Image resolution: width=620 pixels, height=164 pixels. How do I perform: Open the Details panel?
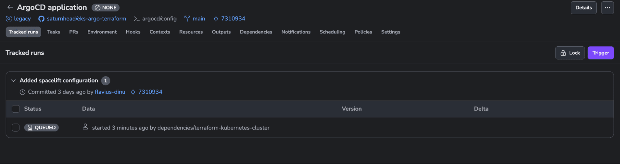click(x=583, y=8)
